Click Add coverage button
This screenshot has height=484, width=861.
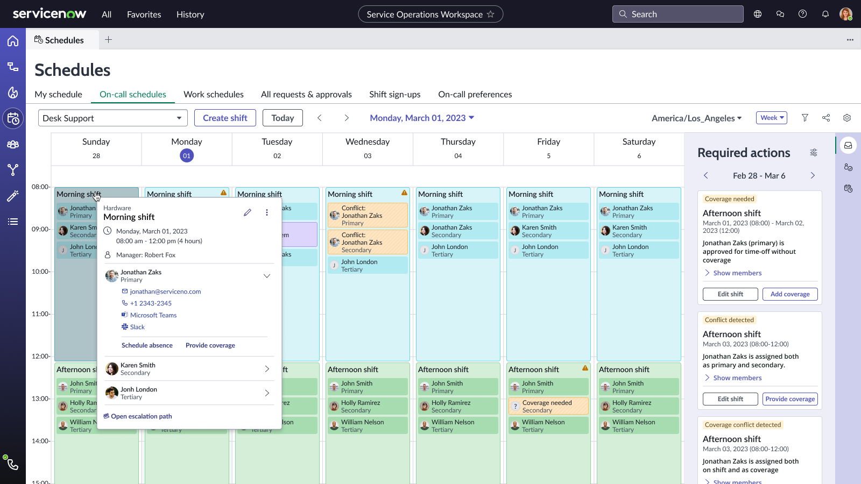790,294
